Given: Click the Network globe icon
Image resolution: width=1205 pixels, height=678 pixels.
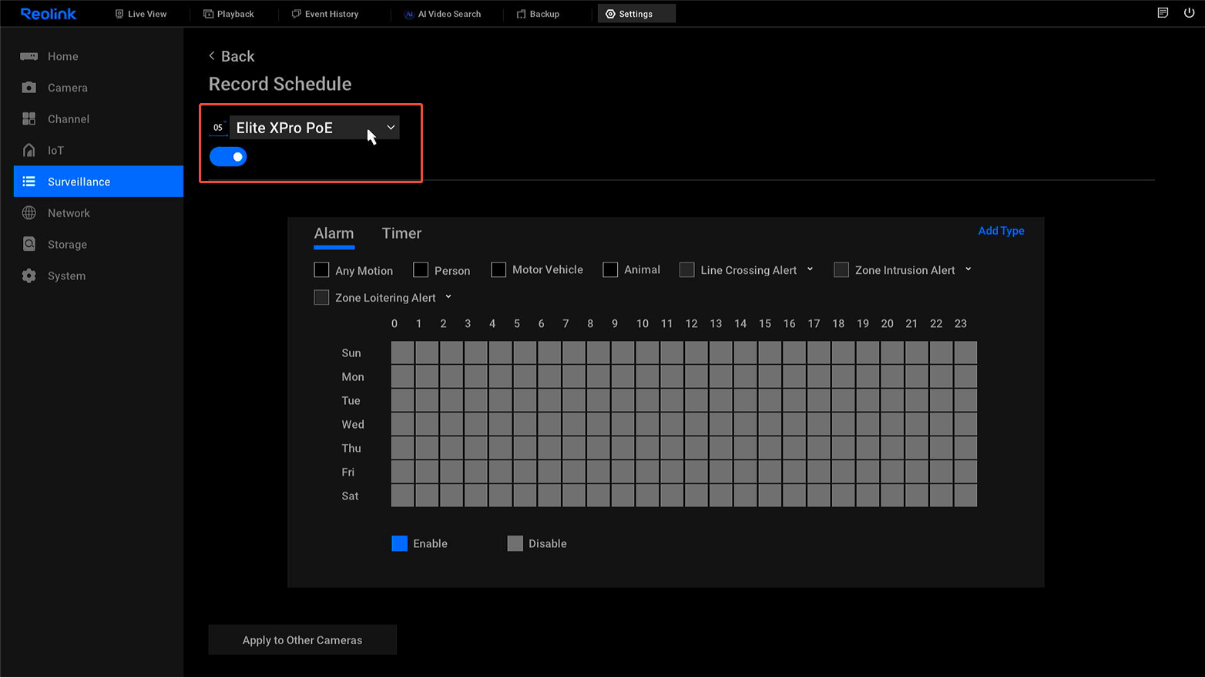Looking at the screenshot, I should (29, 213).
